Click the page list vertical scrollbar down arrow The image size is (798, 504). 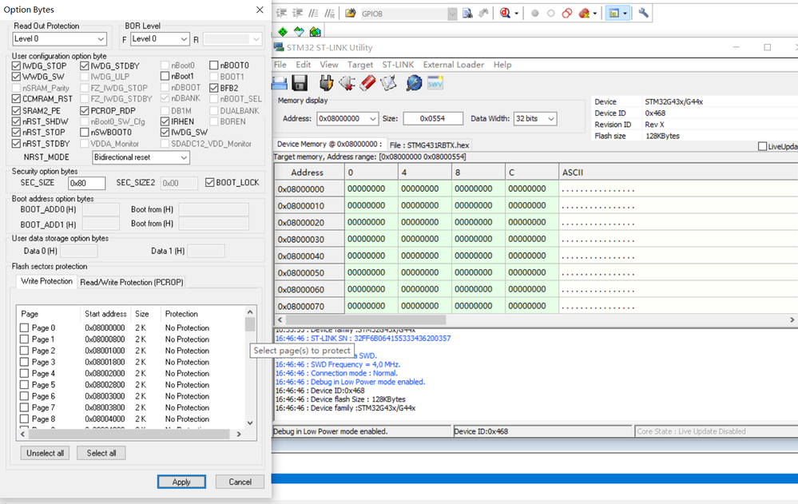pos(250,423)
